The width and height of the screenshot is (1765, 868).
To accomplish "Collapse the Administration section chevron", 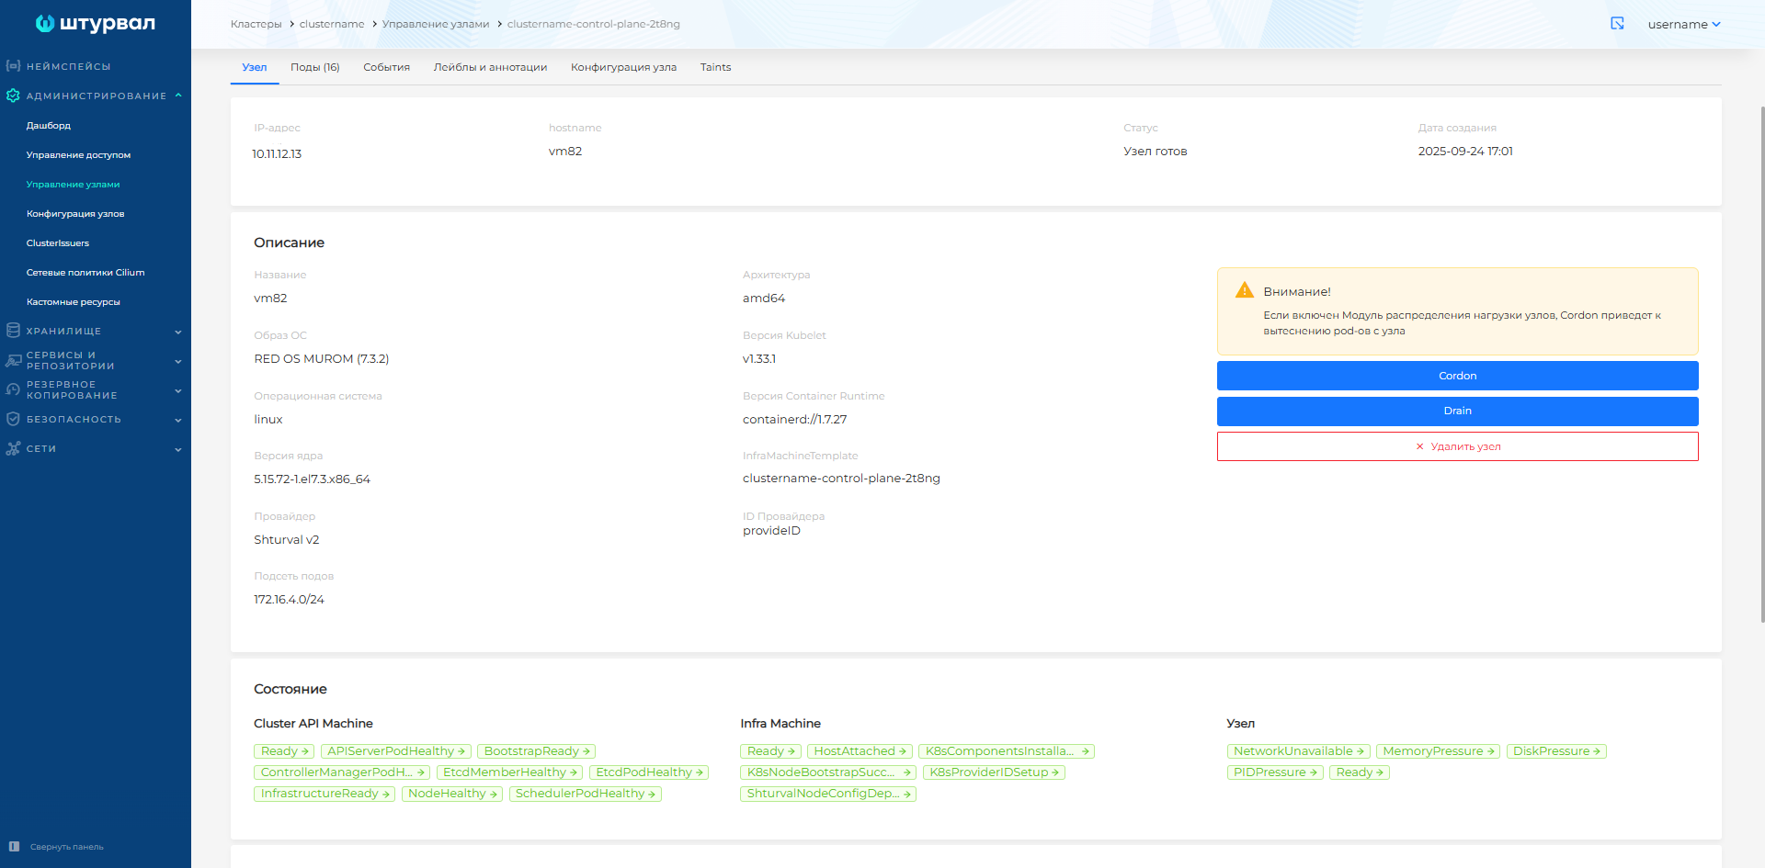I will [178, 96].
